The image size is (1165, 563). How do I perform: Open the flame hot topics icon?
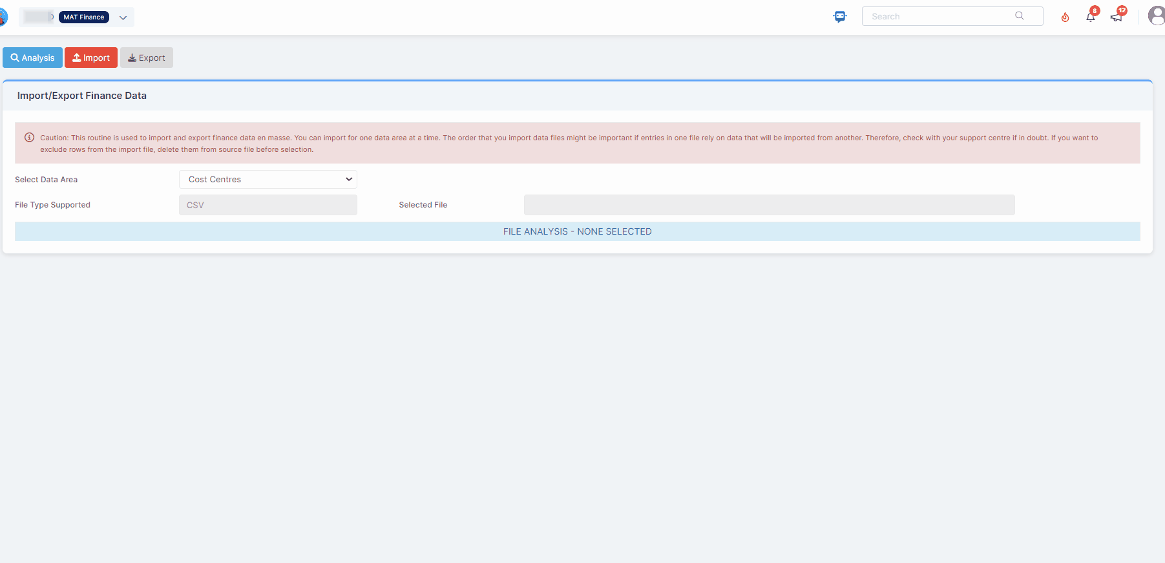(1065, 17)
